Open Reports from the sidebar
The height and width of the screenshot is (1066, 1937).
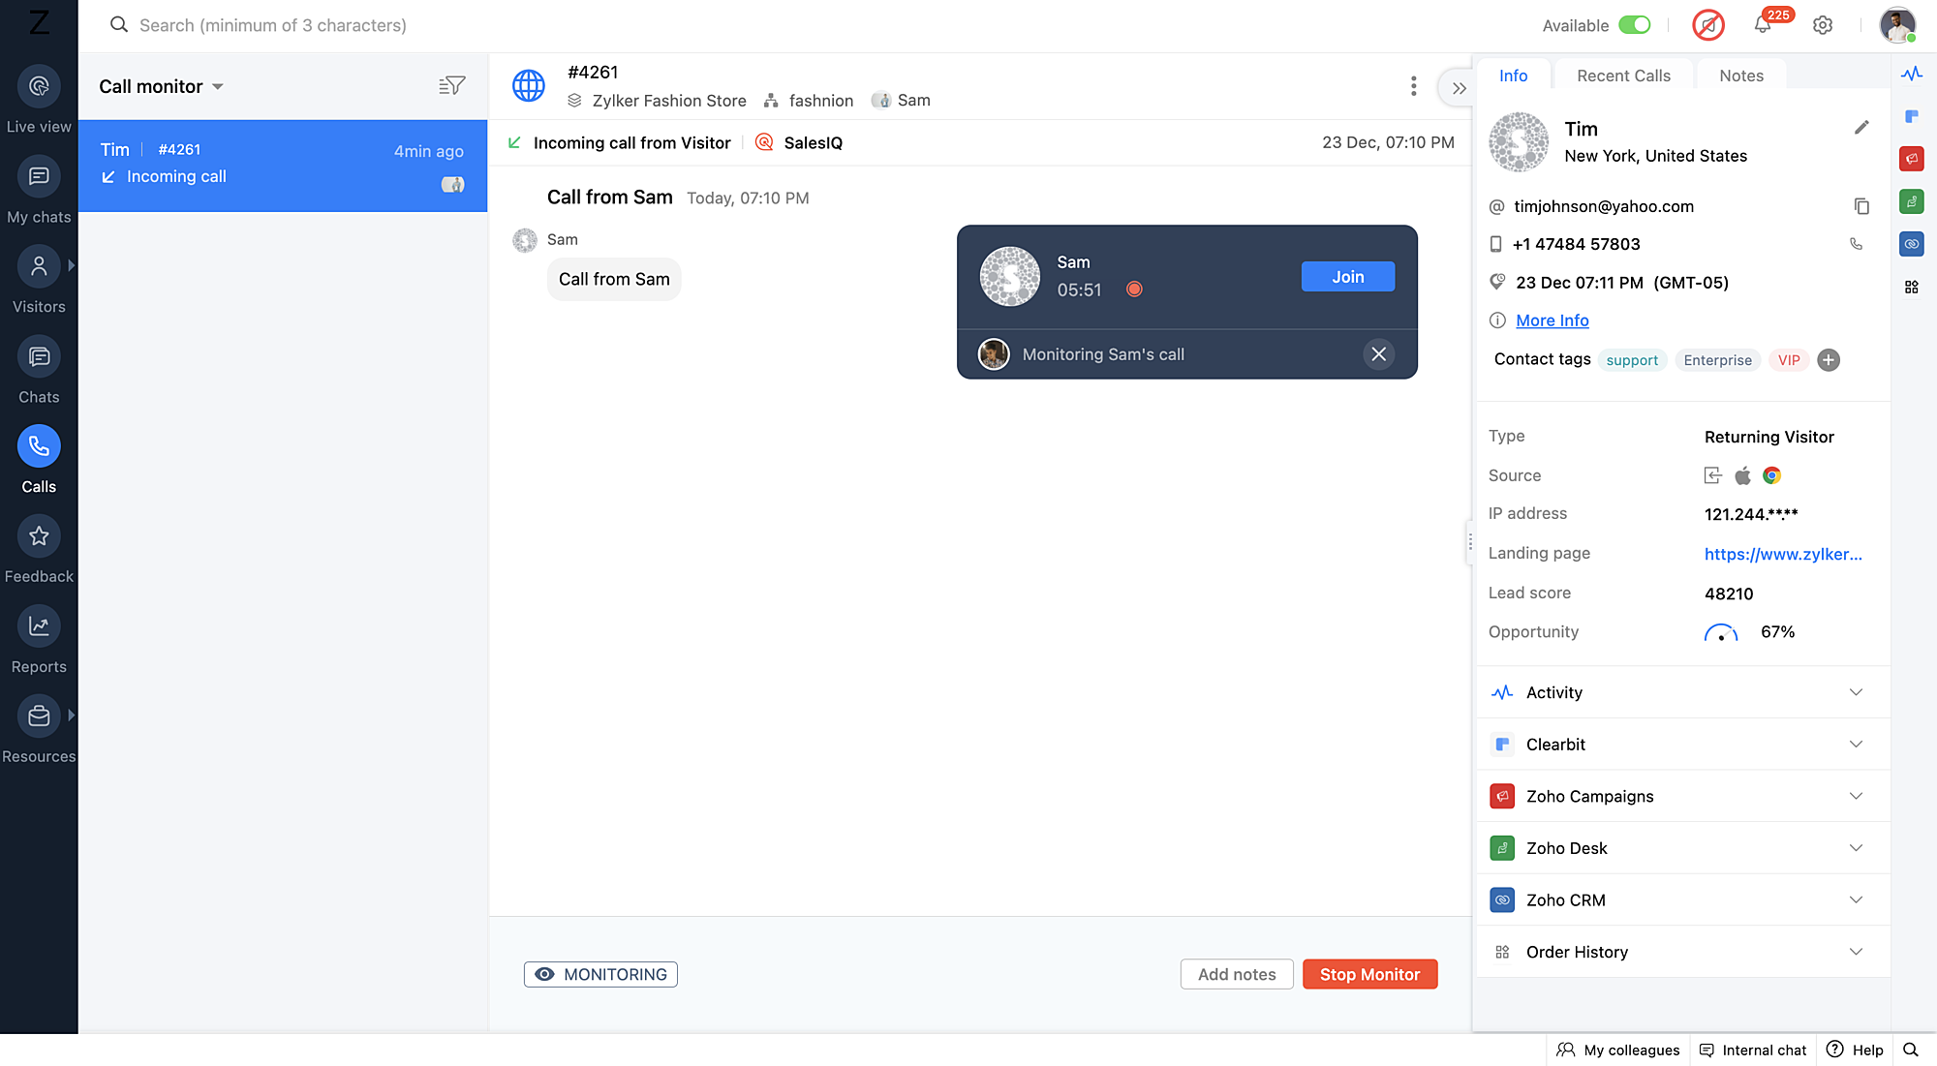point(39,626)
